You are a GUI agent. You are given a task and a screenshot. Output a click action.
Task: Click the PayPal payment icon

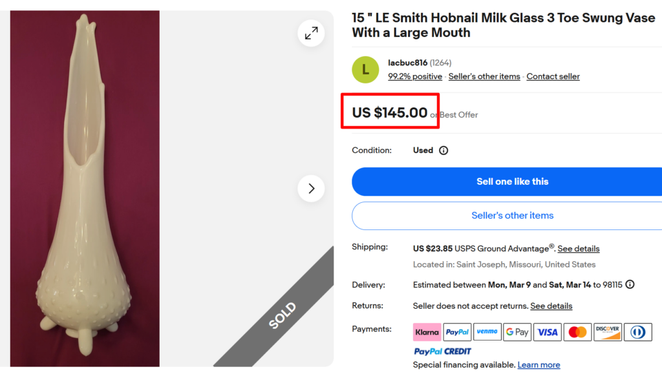[457, 332]
